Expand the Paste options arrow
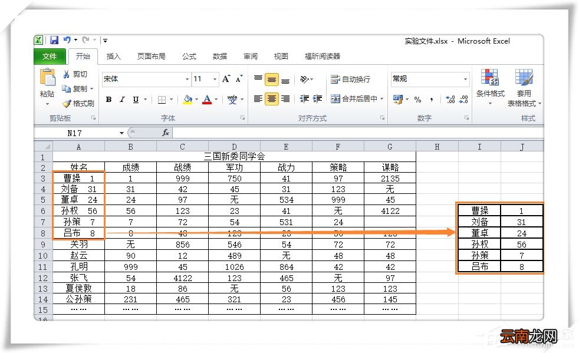 47,104
